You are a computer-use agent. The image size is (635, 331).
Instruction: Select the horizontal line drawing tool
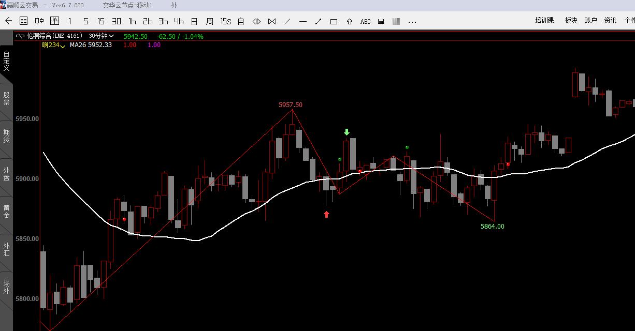tap(303, 21)
